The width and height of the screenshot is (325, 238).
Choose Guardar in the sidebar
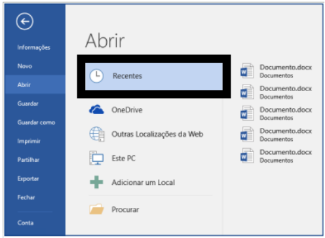point(28,104)
